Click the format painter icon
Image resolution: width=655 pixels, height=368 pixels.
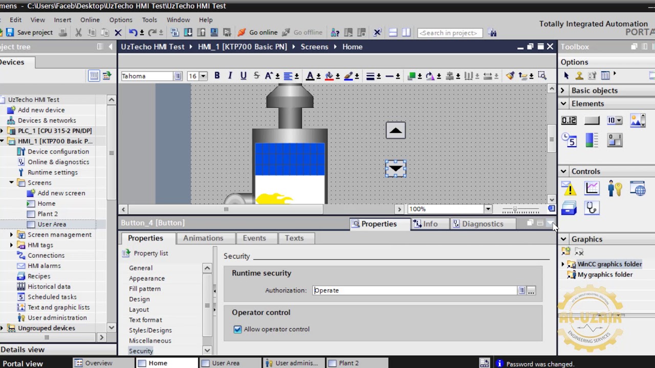tap(510, 76)
